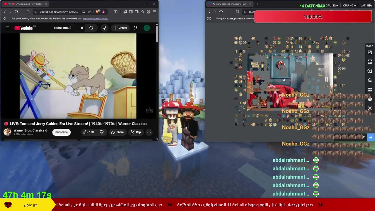
Task: Open Warner Bros. Classics channel avatar
Action: pos(7,132)
